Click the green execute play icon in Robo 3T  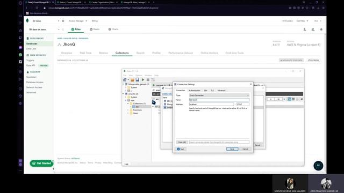(x=143, y=80)
